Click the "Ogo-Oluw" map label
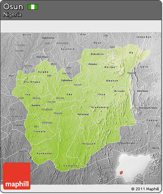 [42, 57]
